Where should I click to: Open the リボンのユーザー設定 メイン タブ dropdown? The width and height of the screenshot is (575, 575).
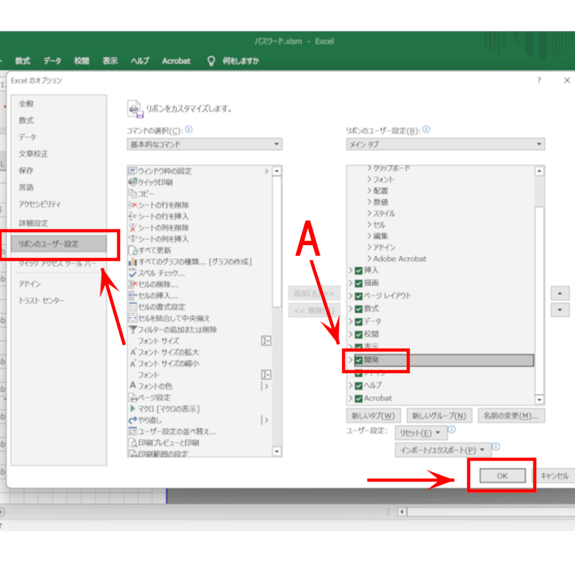(445, 144)
